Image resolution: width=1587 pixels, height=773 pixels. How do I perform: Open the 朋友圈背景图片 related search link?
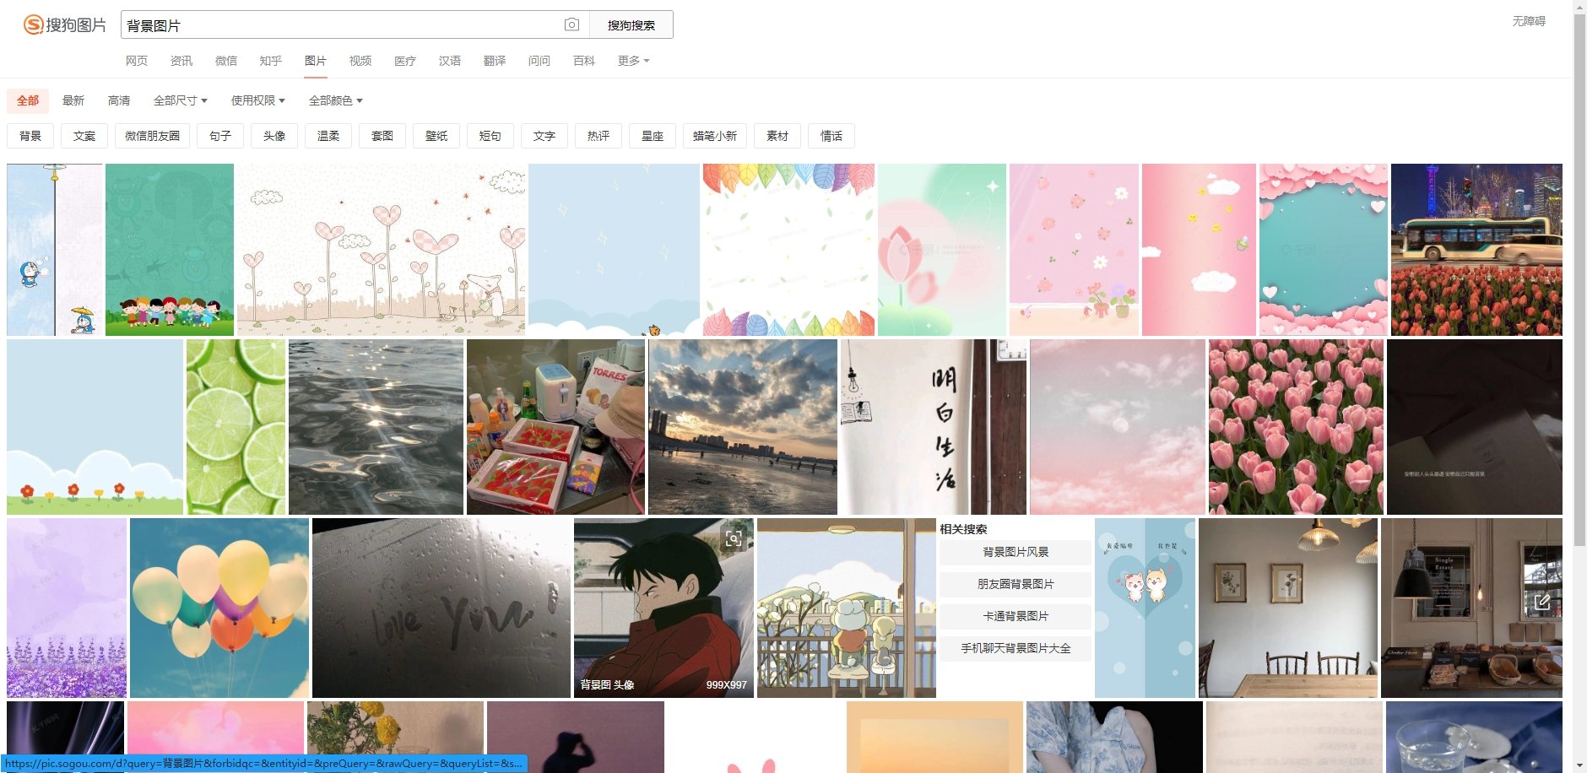(1016, 584)
